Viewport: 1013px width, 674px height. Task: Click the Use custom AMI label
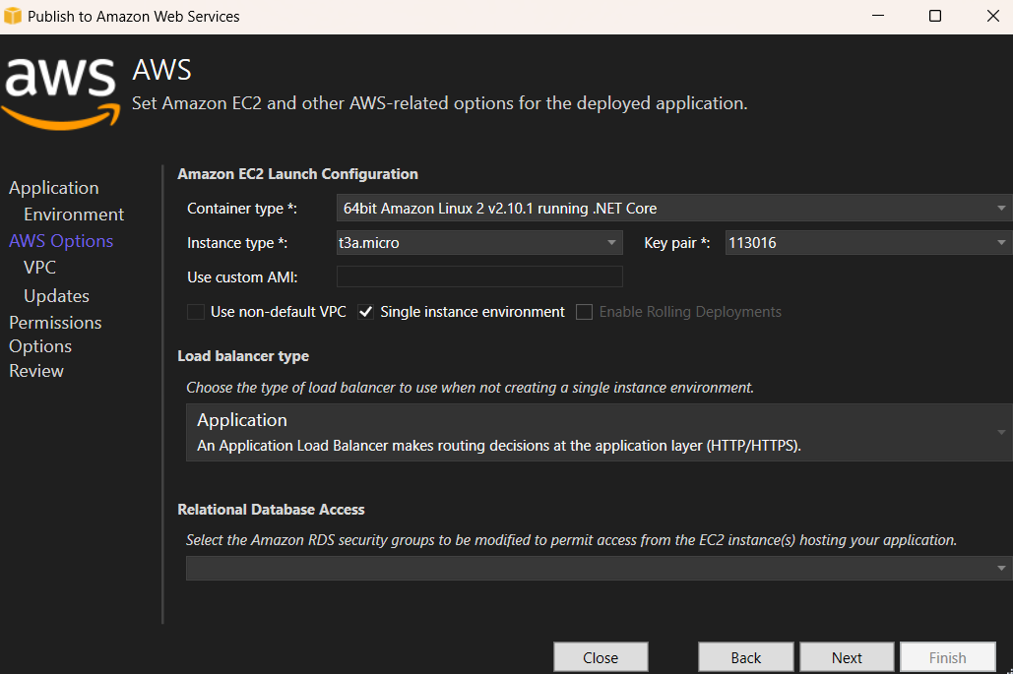(242, 277)
